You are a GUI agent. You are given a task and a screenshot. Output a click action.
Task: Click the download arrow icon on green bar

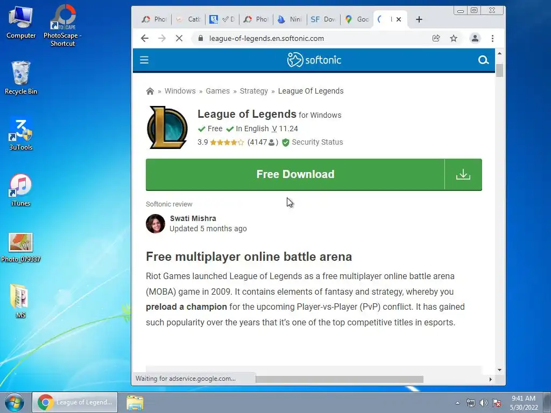click(463, 175)
